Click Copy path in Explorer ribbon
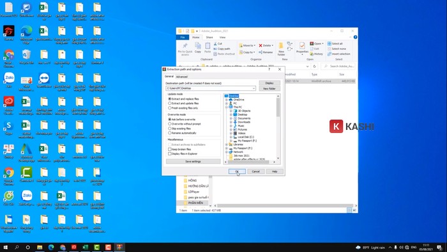 click(x=223, y=49)
